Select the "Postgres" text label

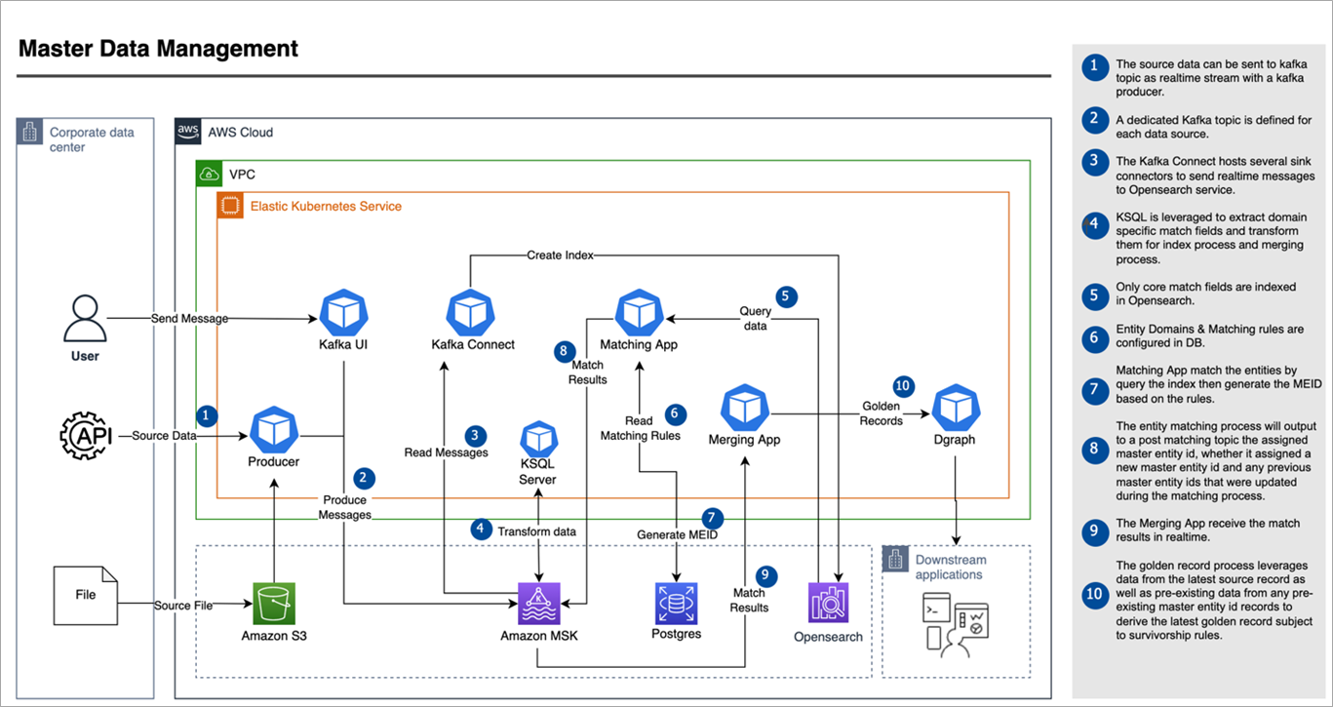point(676,633)
